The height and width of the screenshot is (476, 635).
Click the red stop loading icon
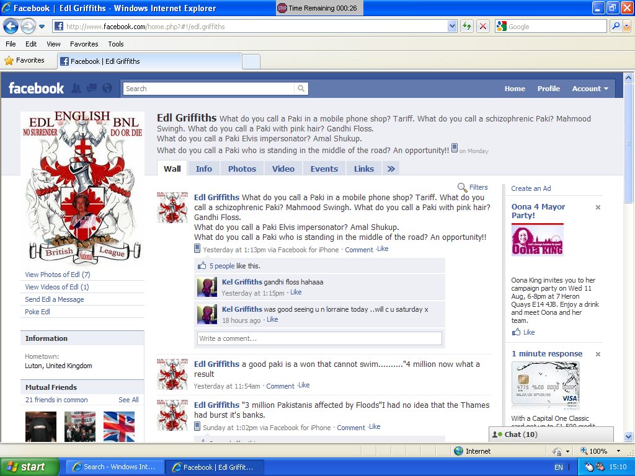pos(483,26)
